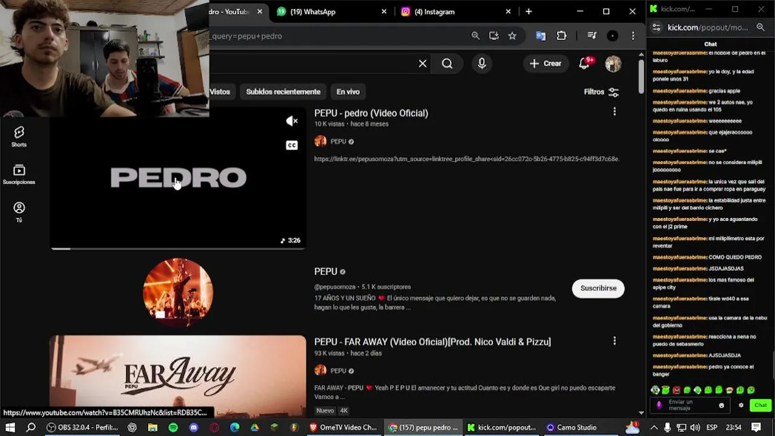This screenshot has height=436, width=775.
Task: Seek on the PEDRO preview progress bar
Action: pos(178,248)
